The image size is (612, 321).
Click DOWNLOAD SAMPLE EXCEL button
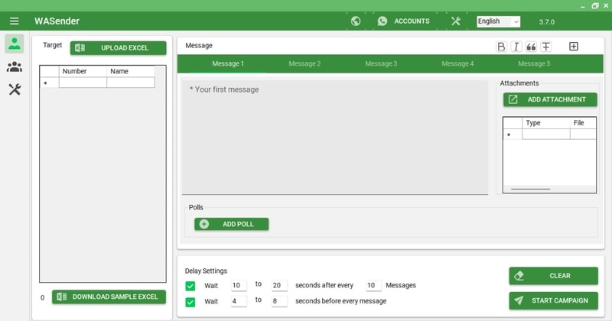click(x=109, y=297)
